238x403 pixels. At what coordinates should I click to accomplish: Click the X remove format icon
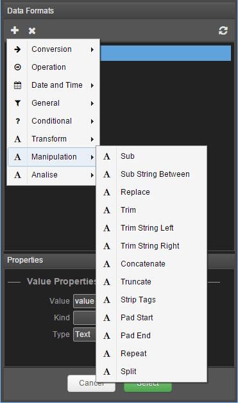click(32, 31)
